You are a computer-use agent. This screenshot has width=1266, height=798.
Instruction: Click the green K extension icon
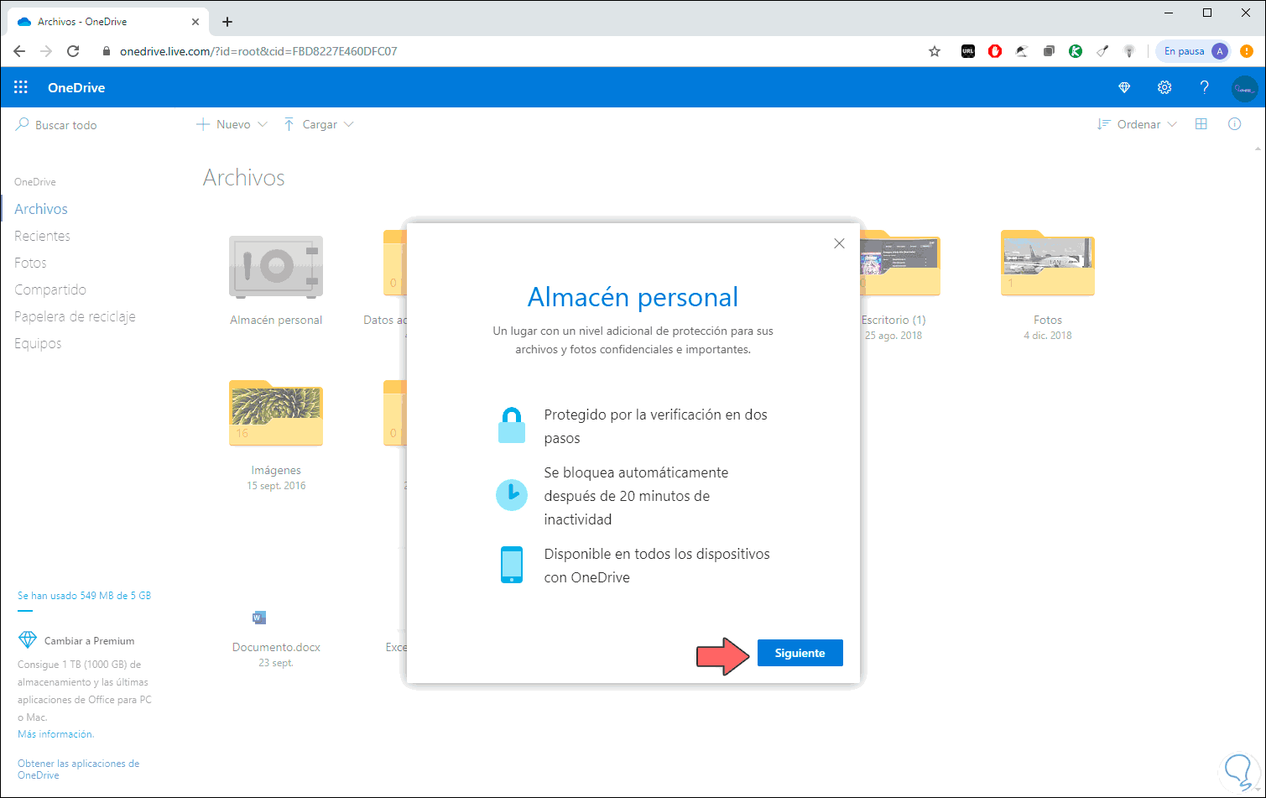click(1076, 51)
